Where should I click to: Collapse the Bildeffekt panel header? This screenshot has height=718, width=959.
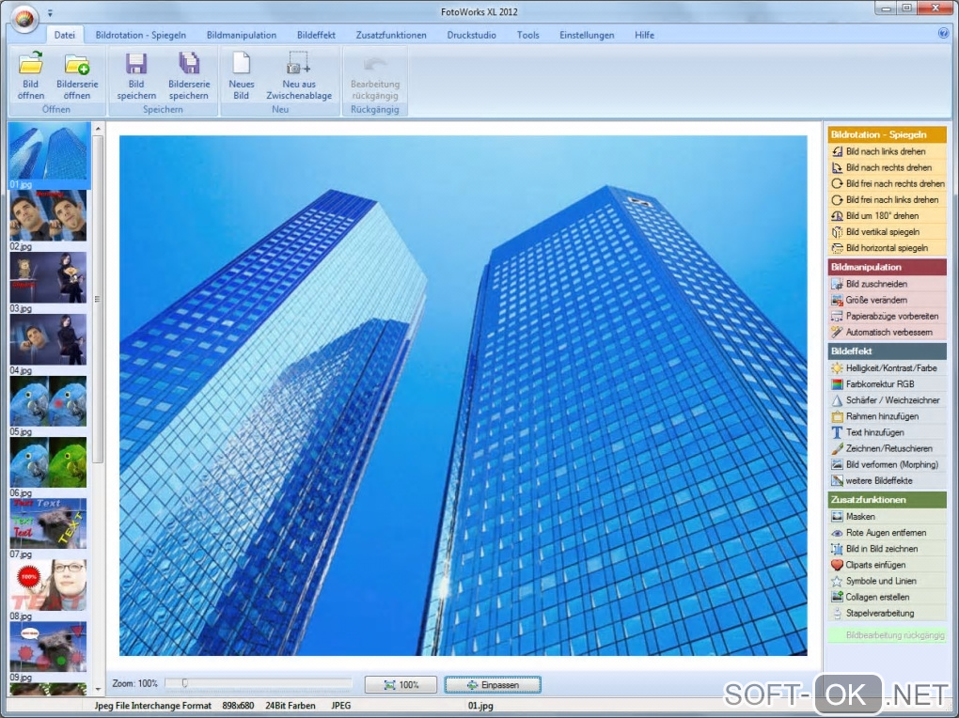[x=887, y=351]
